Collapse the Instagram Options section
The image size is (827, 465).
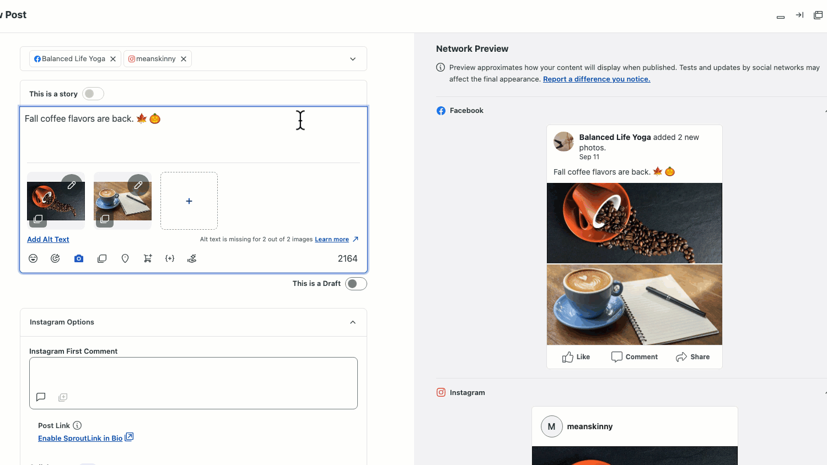(x=353, y=322)
